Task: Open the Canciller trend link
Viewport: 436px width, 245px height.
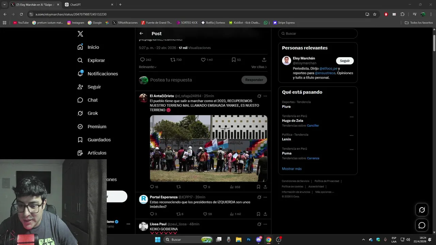Action: coord(313,126)
